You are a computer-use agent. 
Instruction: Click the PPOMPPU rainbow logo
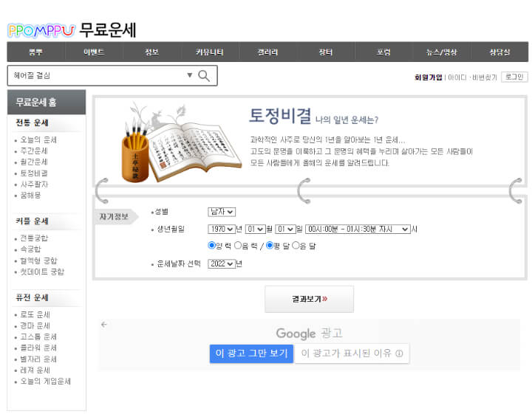[x=41, y=31]
